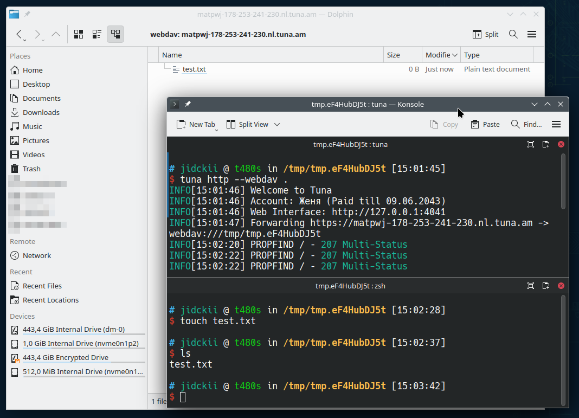Toggle Split view in Dolphin's toolbar

point(485,34)
